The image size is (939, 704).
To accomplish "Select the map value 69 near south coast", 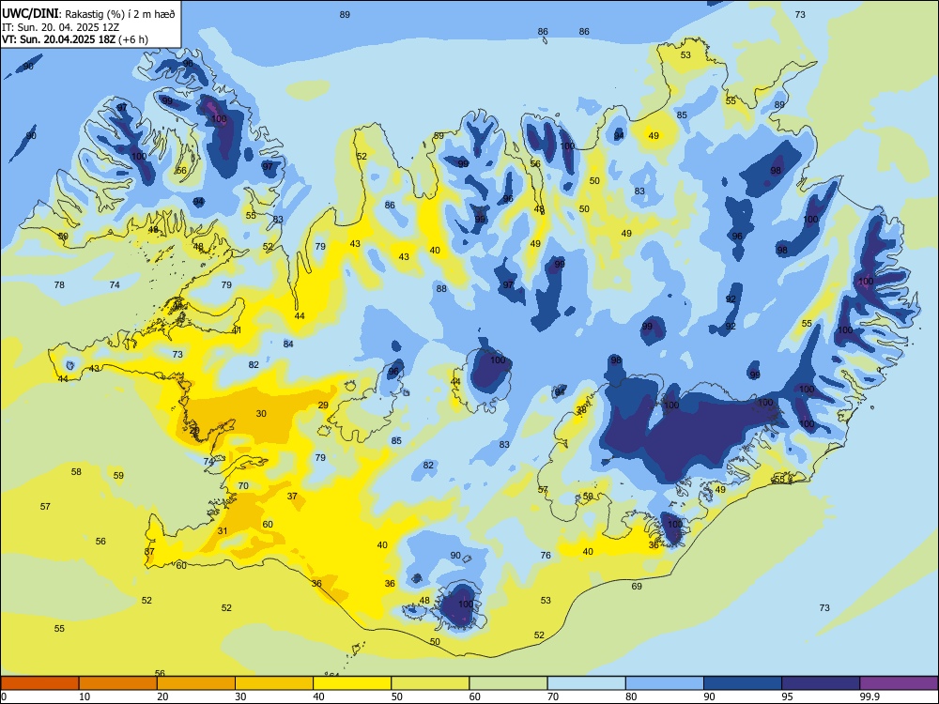I will pyautogui.click(x=637, y=586).
